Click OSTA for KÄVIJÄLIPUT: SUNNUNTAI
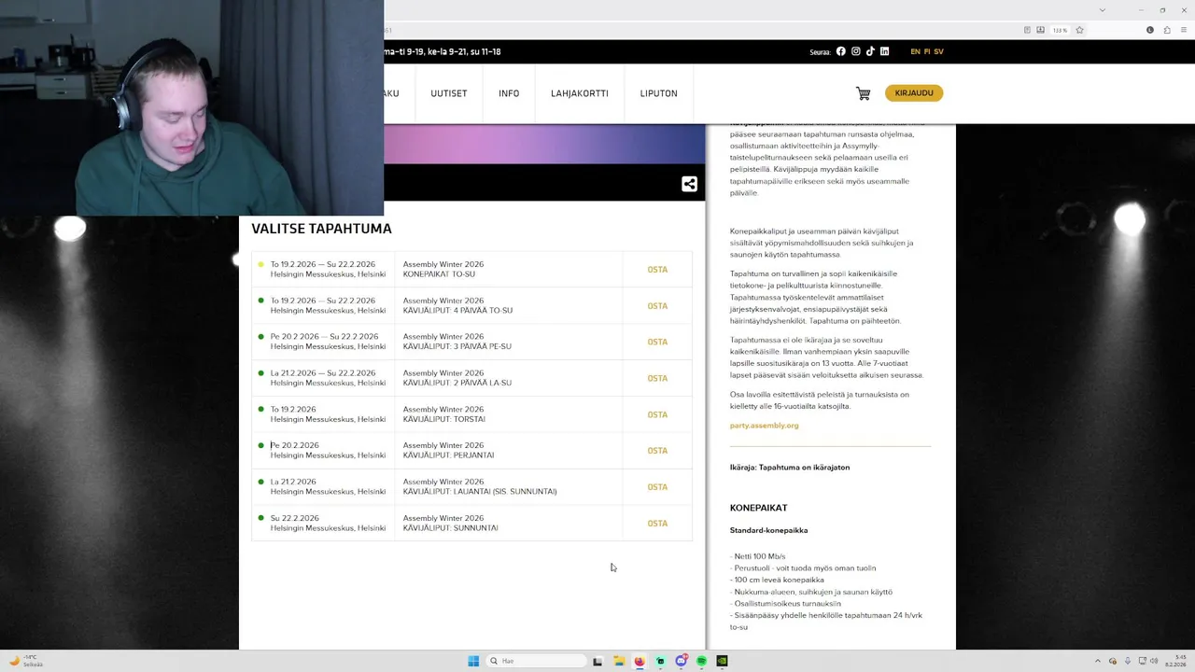This screenshot has width=1195, height=672. pos(657,524)
